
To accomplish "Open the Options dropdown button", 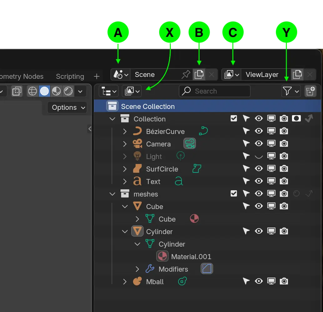I will point(67,108).
